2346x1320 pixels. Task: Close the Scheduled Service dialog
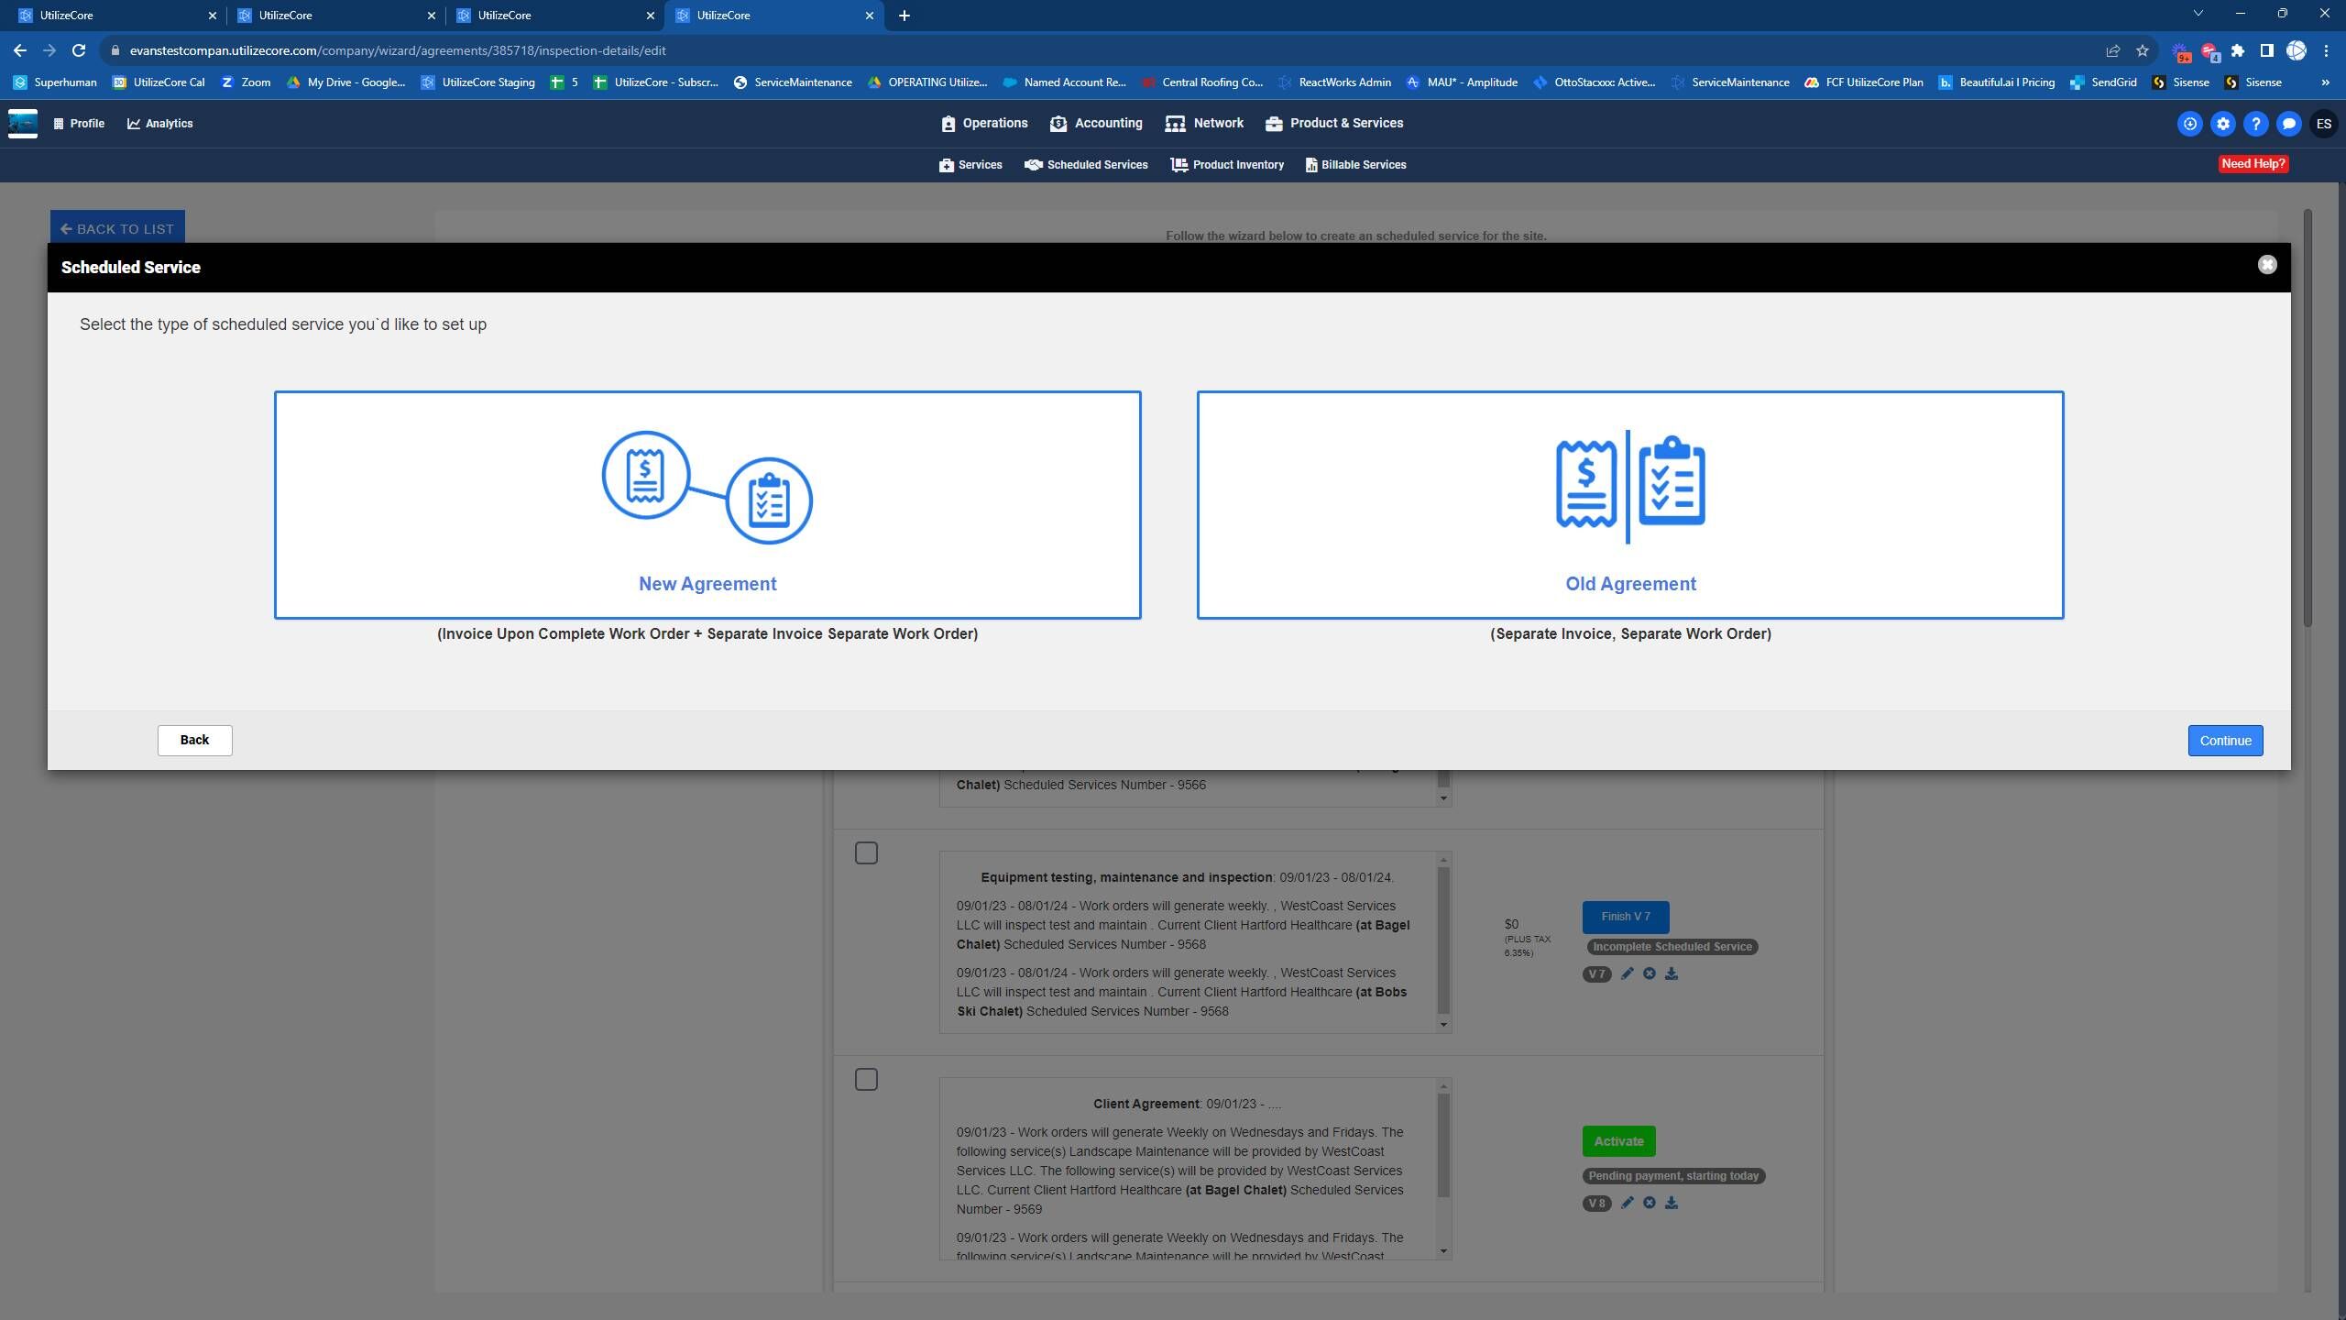[x=2266, y=265]
